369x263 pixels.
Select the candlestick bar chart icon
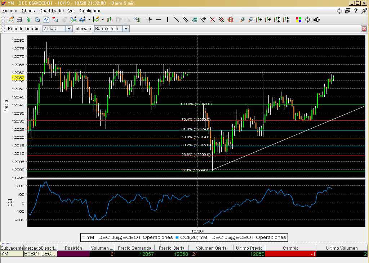click(110, 20)
